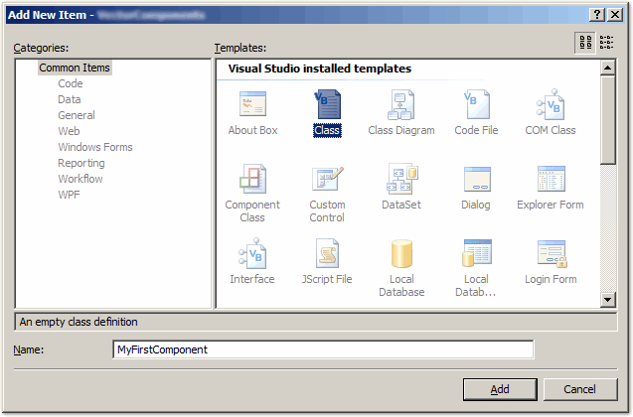Switch to small icons view
The image size is (633, 417).
click(x=606, y=42)
